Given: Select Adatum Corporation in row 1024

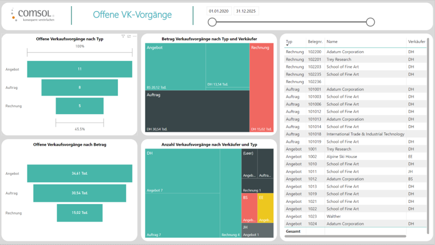Looking at the screenshot, I should [x=345, y=224].
